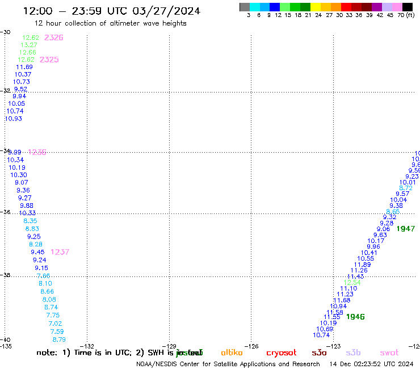Viewport: 420px width, 369px height.
Task: Click the -129 longitude axis label
Action: [x=169, y=346]
